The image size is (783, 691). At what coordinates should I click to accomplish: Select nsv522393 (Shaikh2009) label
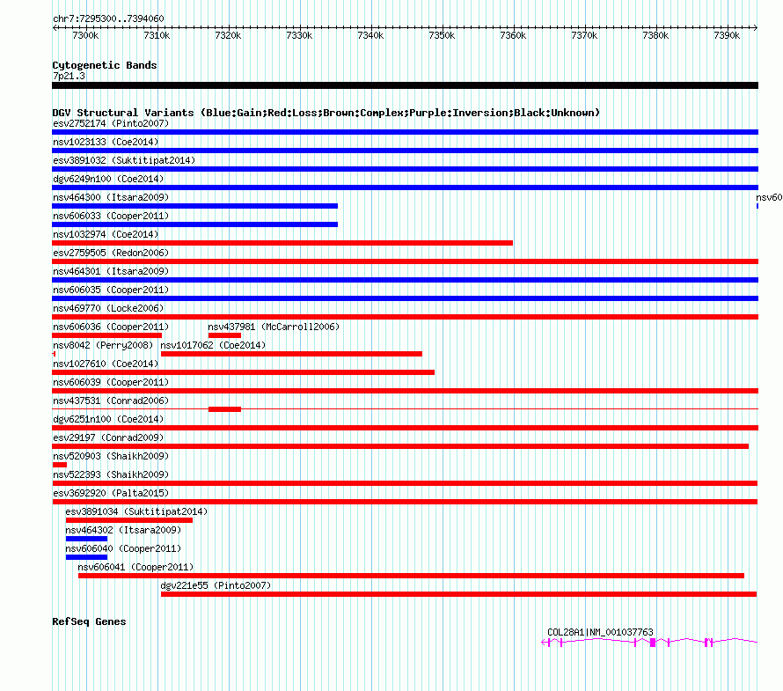[x=111, y=474]
